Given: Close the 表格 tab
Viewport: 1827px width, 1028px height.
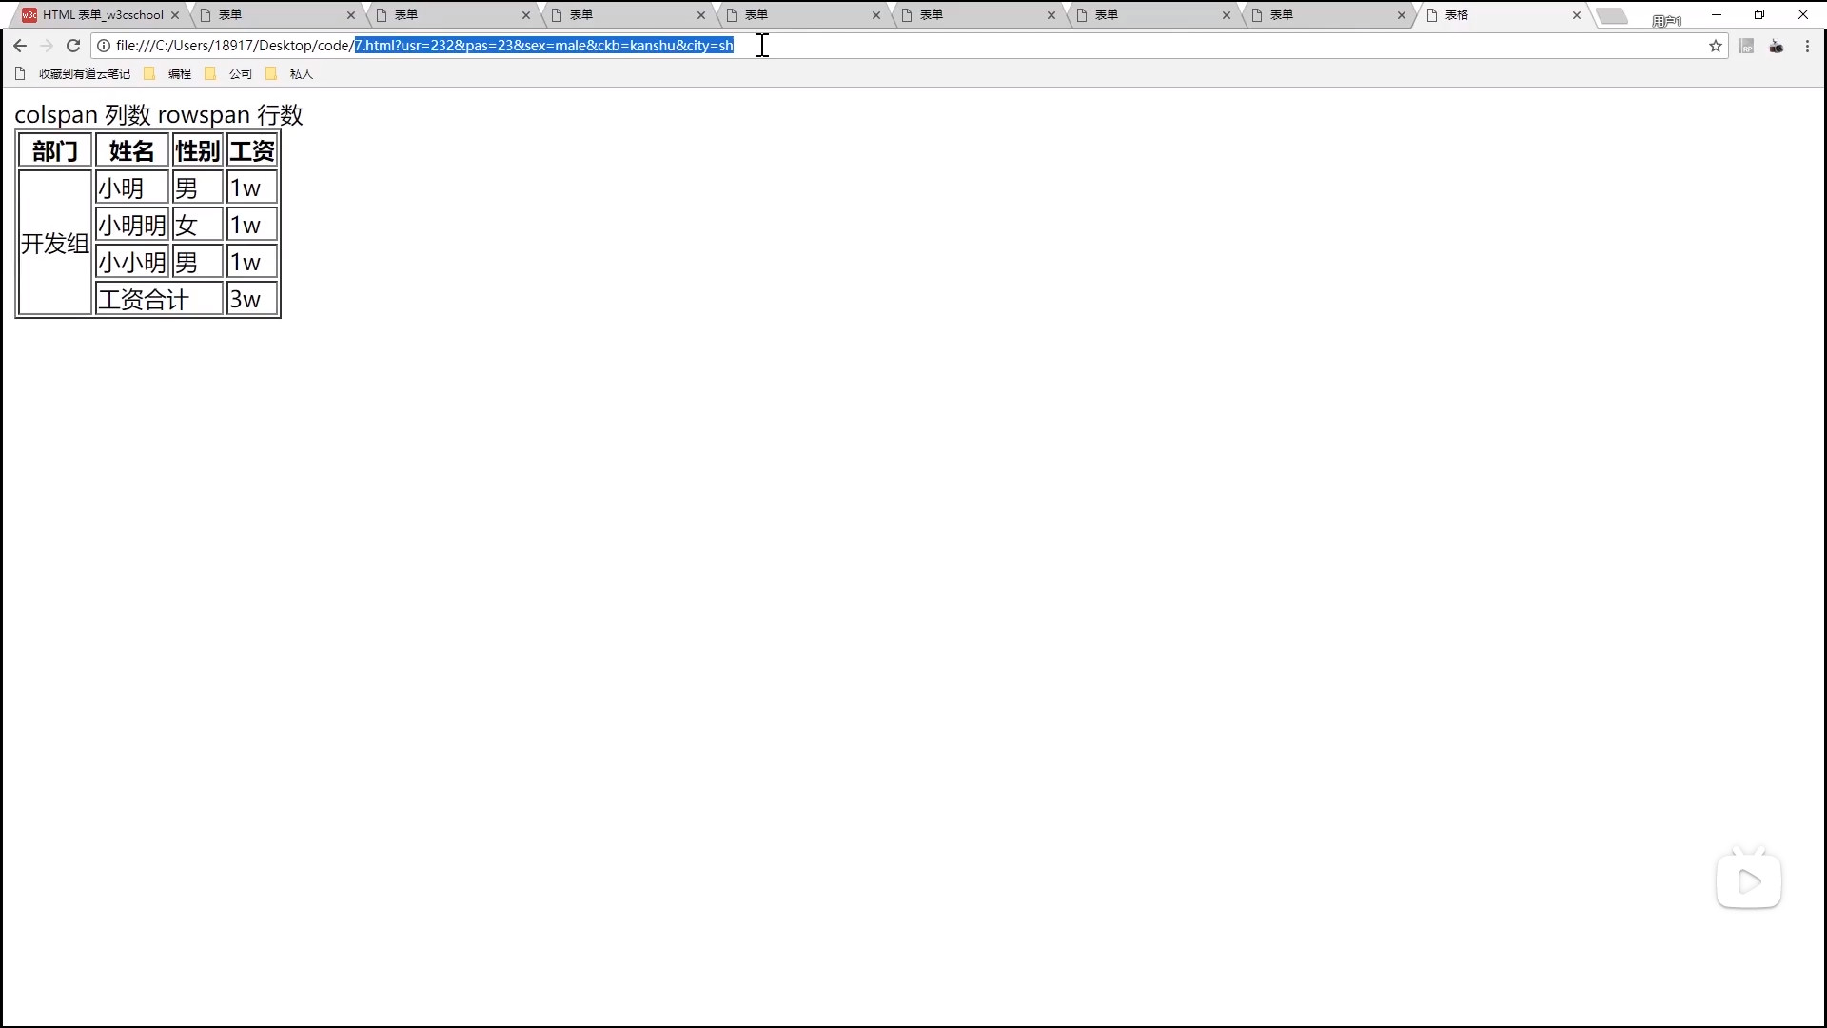Looking at the screenshot, I should click(x=1577, y=15).
